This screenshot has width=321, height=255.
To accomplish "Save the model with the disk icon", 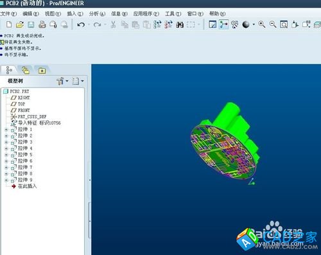I will tap(31, 24).
